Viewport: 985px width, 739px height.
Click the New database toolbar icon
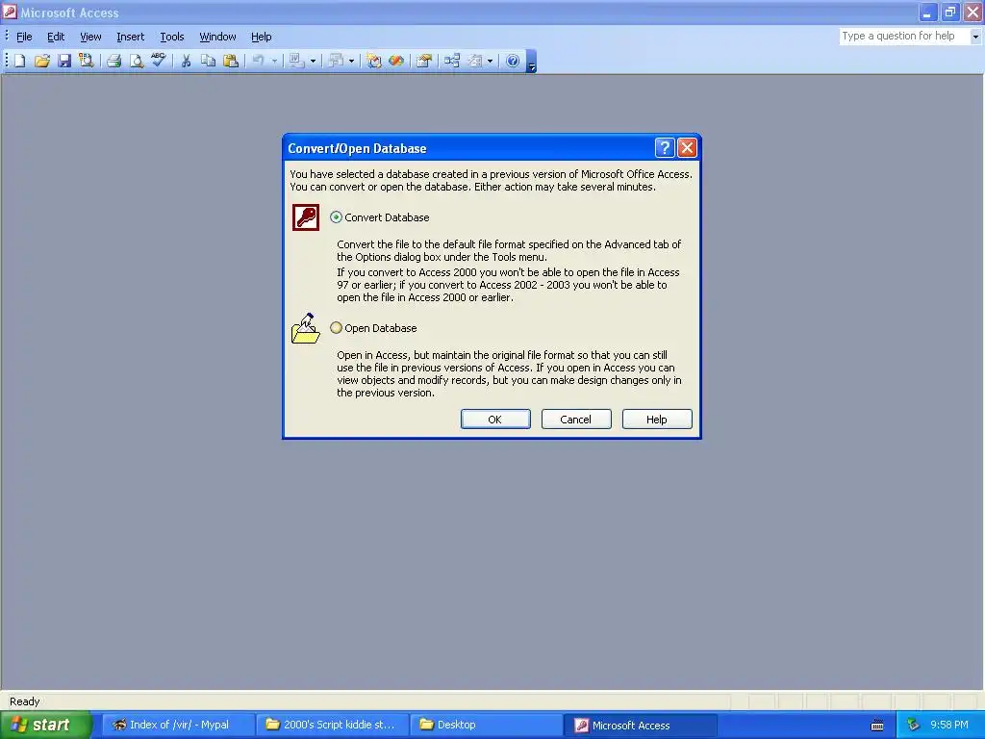tap(20, 61)
